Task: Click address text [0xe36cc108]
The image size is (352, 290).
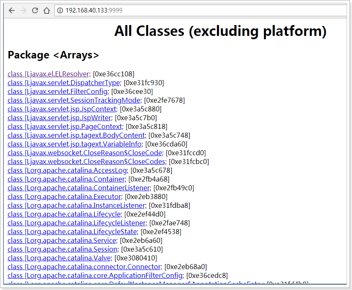Action: [x=113, y=74]
